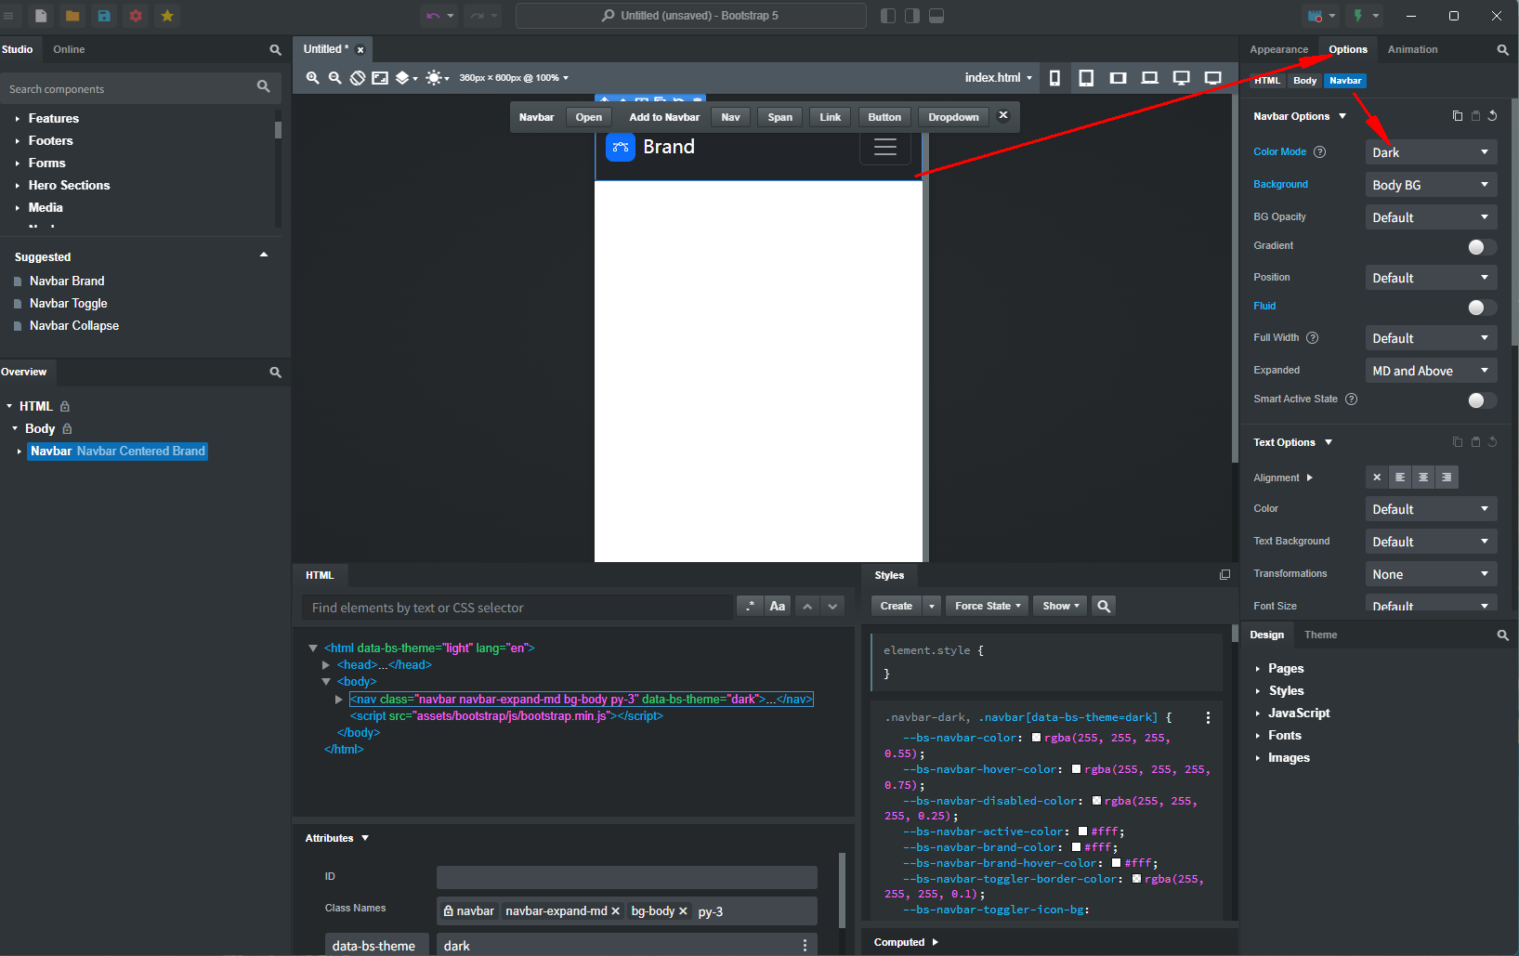The width and height of the screenshot is (1519, 956).
Task: Click the Create button in Styles
Action: [x=897, y=606]
